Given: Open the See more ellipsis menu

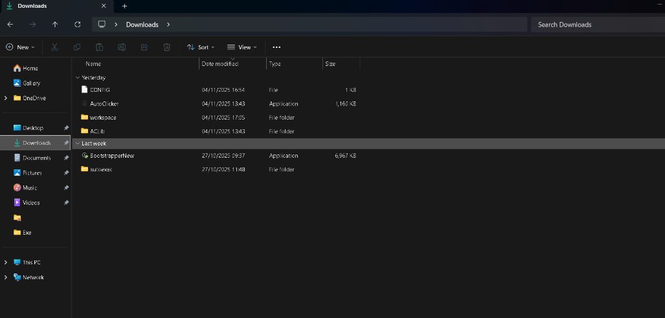Looking at the screenshot, I should pos(276,47).
